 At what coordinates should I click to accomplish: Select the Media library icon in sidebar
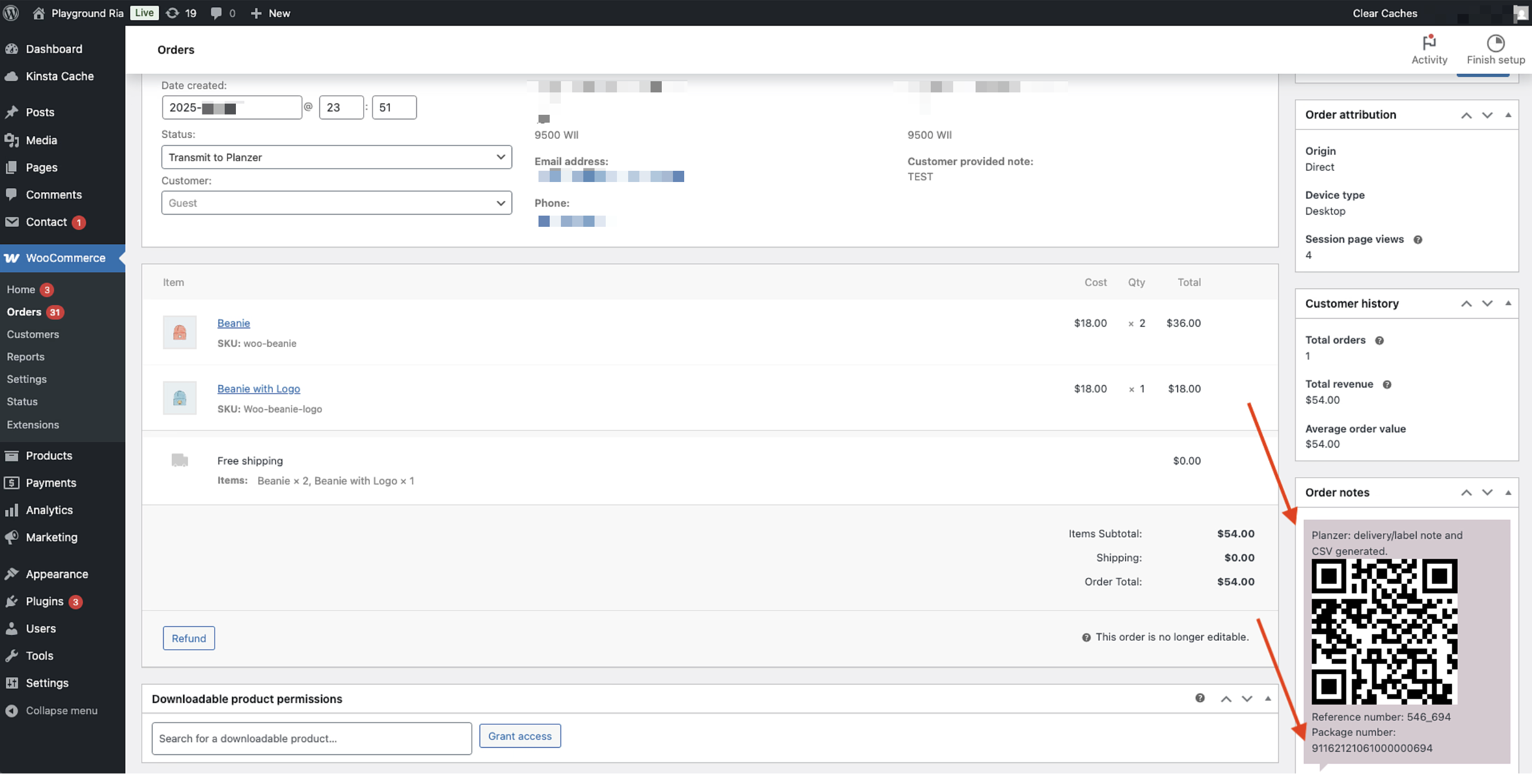[x=12, y=139]
